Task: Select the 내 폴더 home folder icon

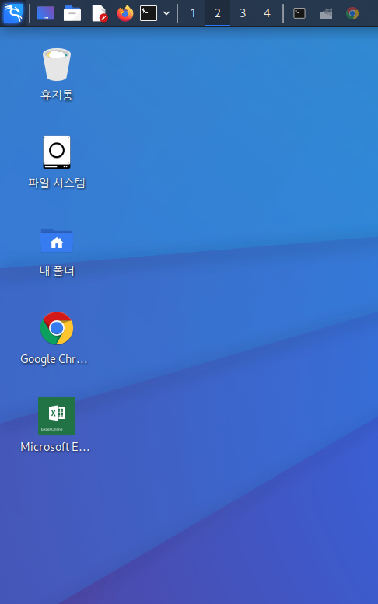Action: point(57,240)
